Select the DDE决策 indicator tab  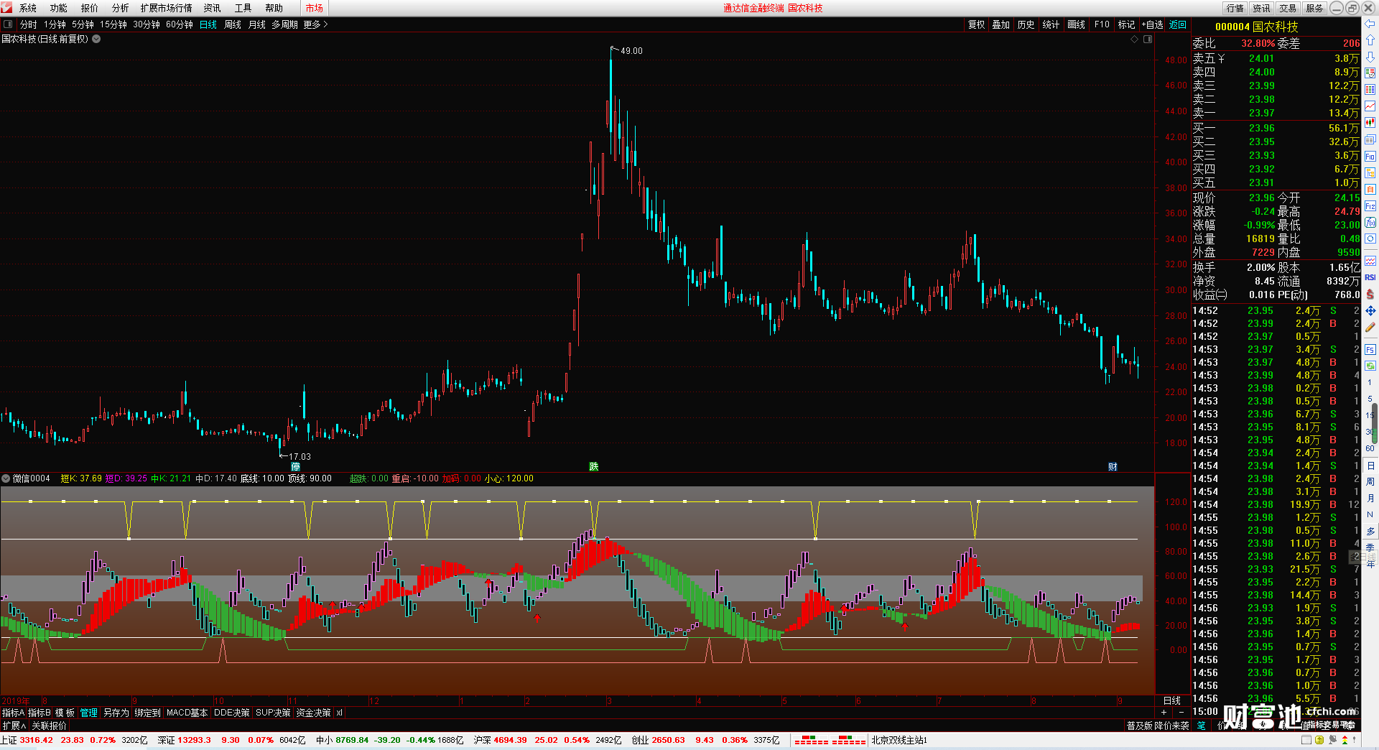click(x=232, y=713)
